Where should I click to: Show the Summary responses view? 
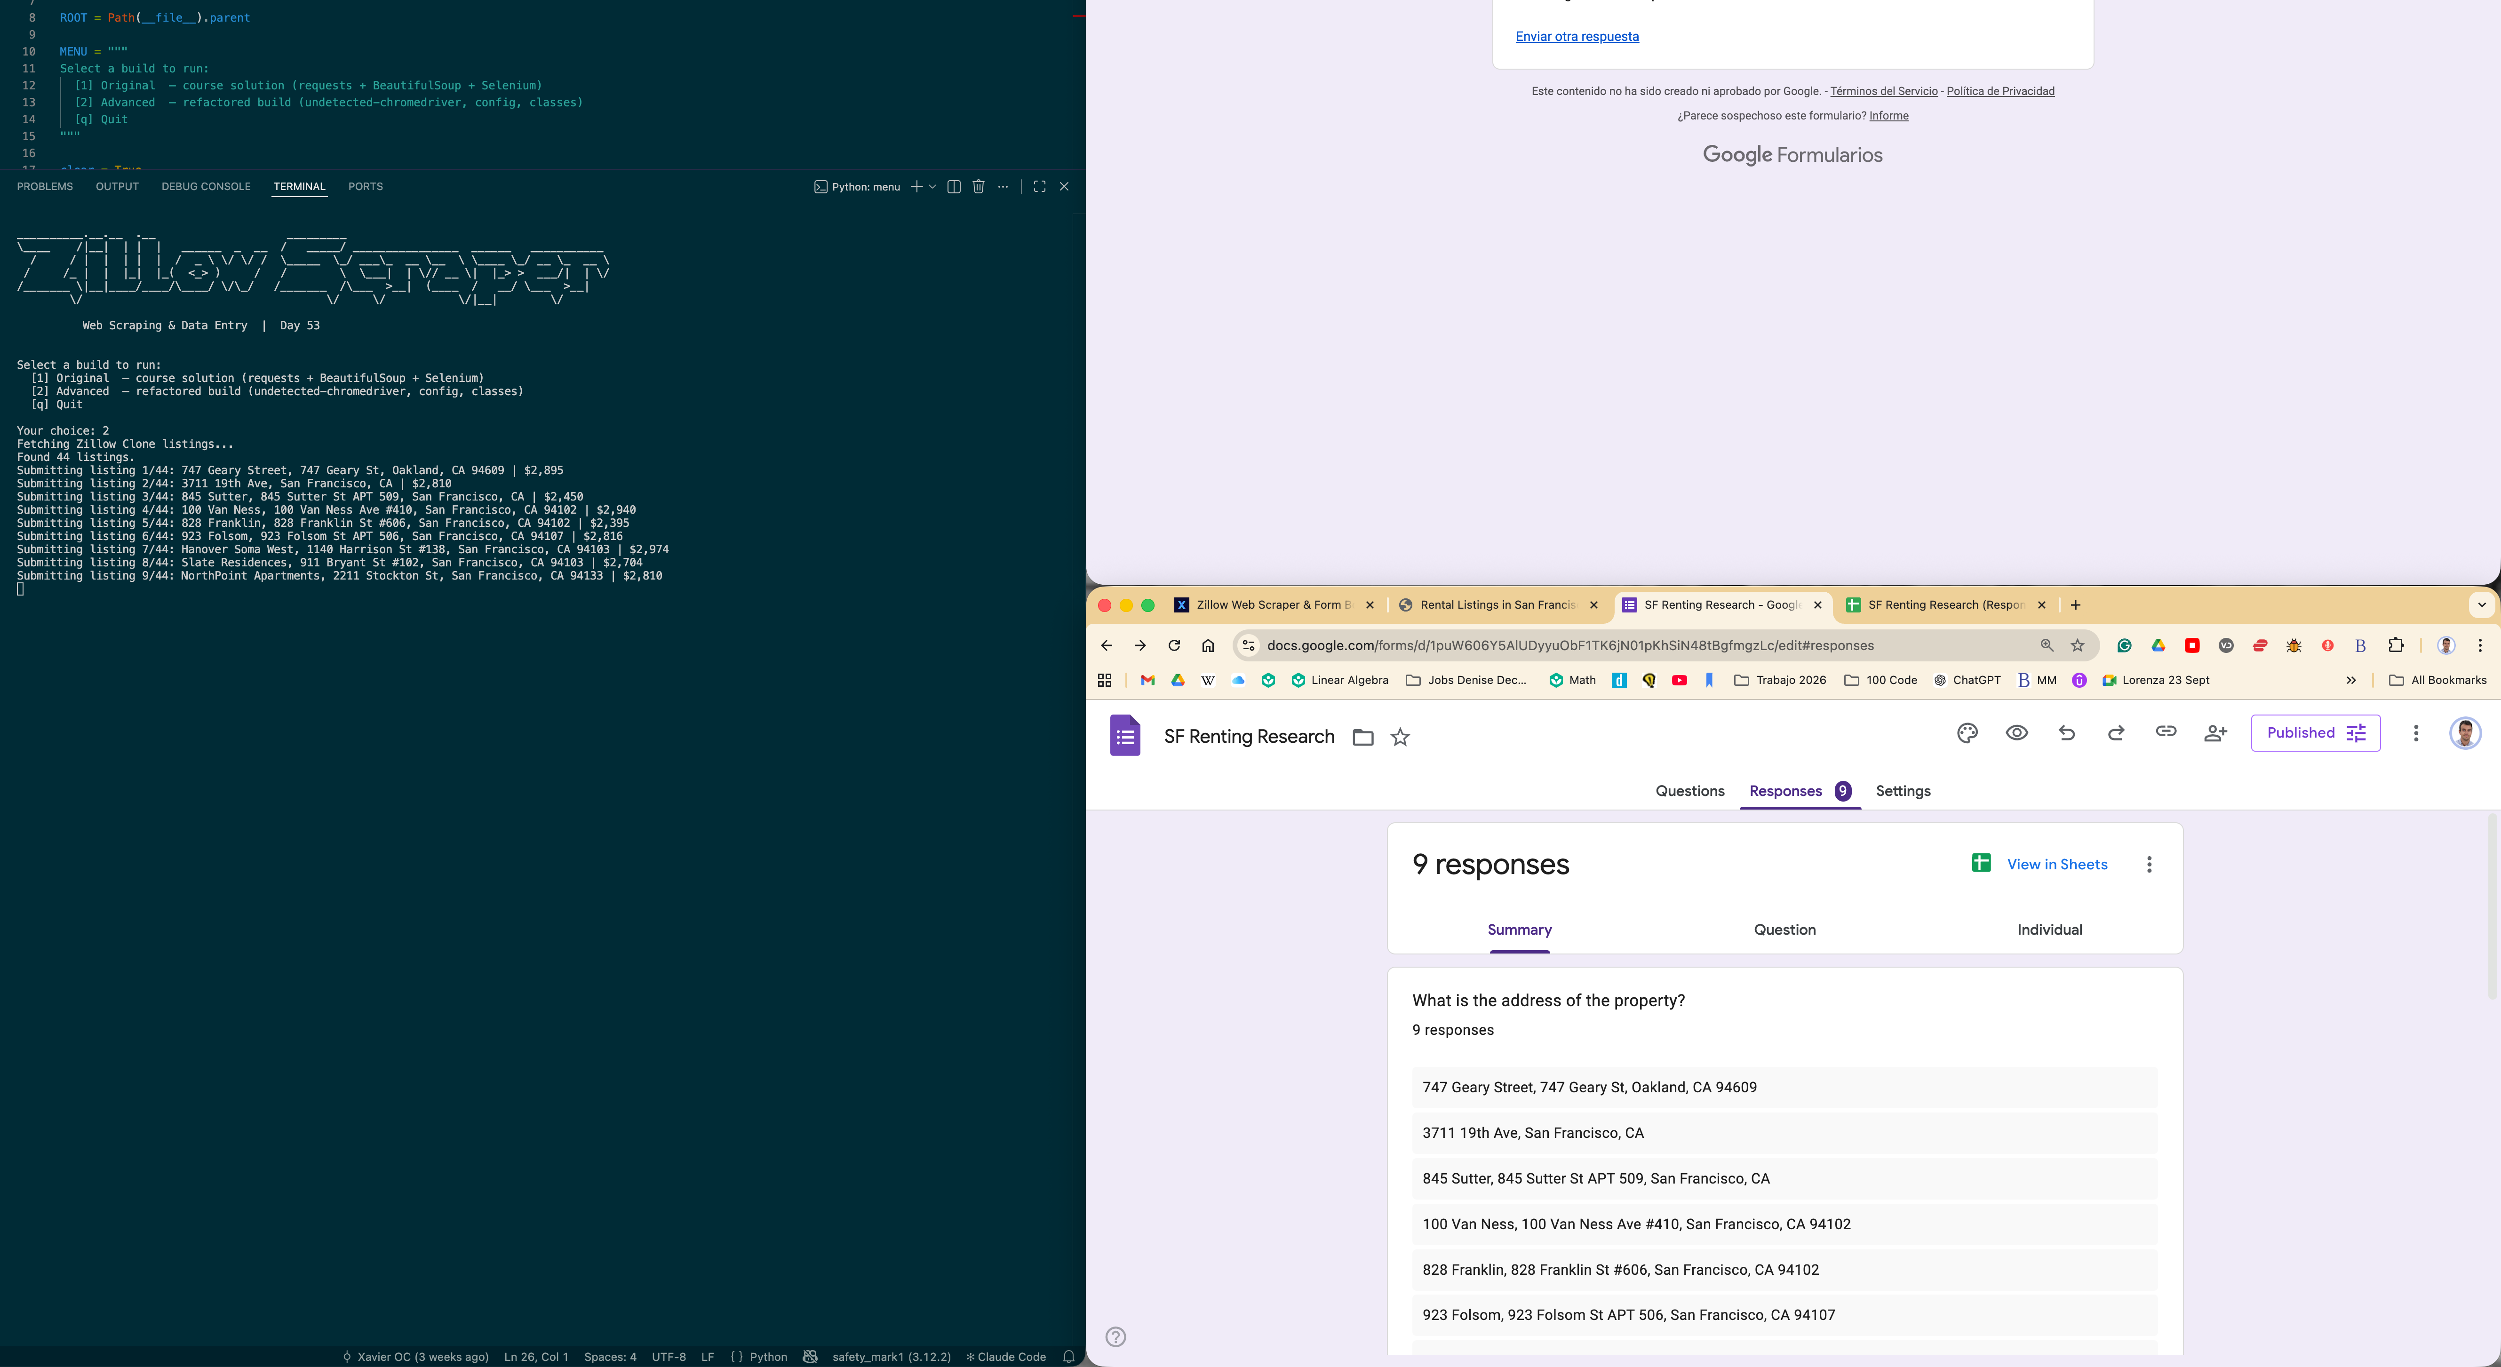click(1520, 930)
